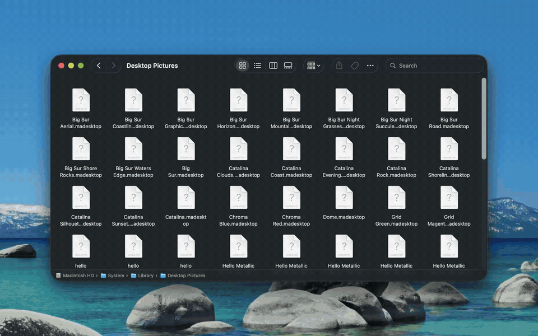
Task: Click the Tags toolbar icon
Action: pyautogui.click(x=355, y=66)
